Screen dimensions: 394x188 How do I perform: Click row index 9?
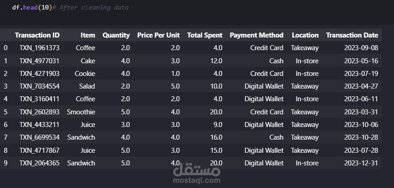click(x=5, y=163)
